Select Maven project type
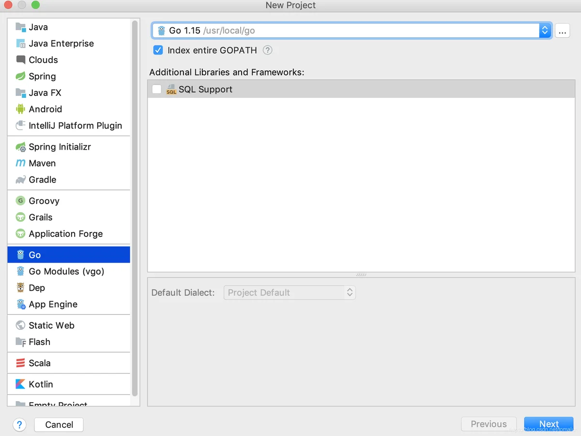581x436 pixels. point(69,163)
